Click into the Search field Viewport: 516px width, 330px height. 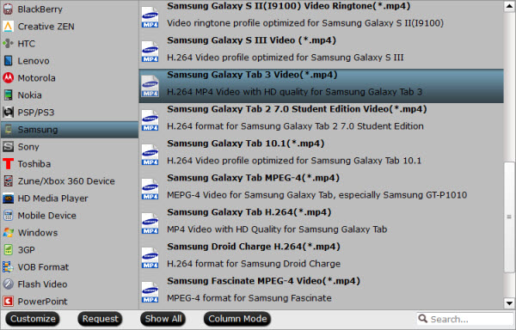pyautogui.click(x=465, y=319)
